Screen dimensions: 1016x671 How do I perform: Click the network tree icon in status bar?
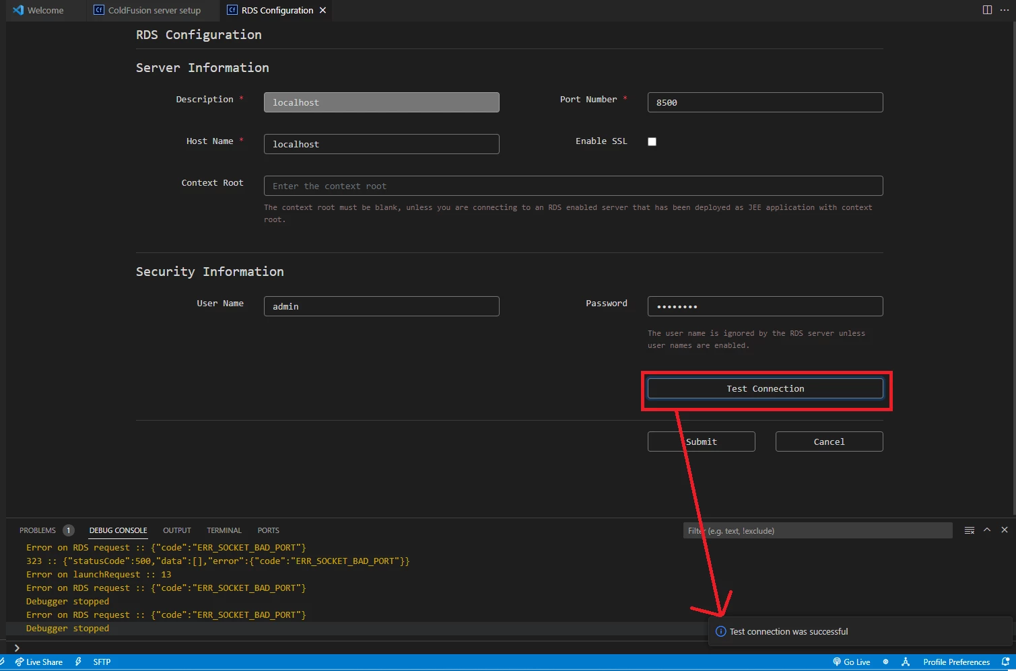(x=906, y=662)
